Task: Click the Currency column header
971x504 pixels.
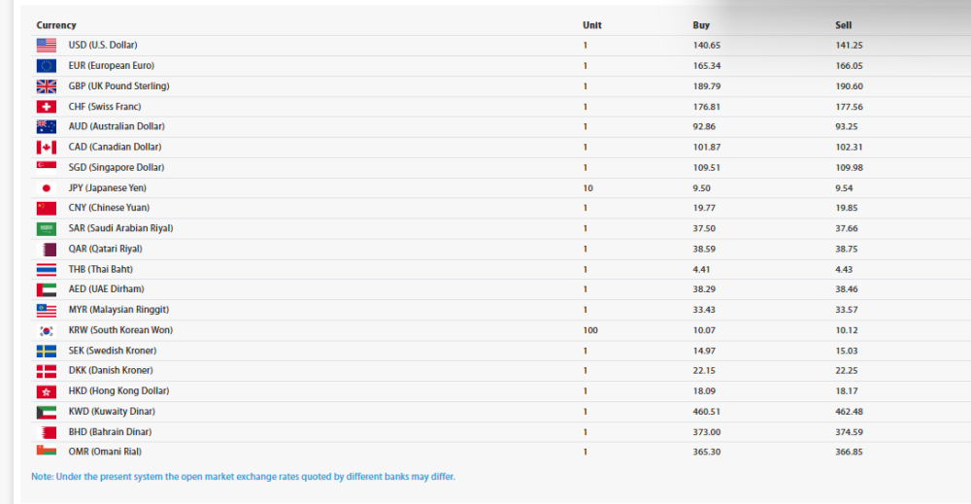Action: (56, 25)
